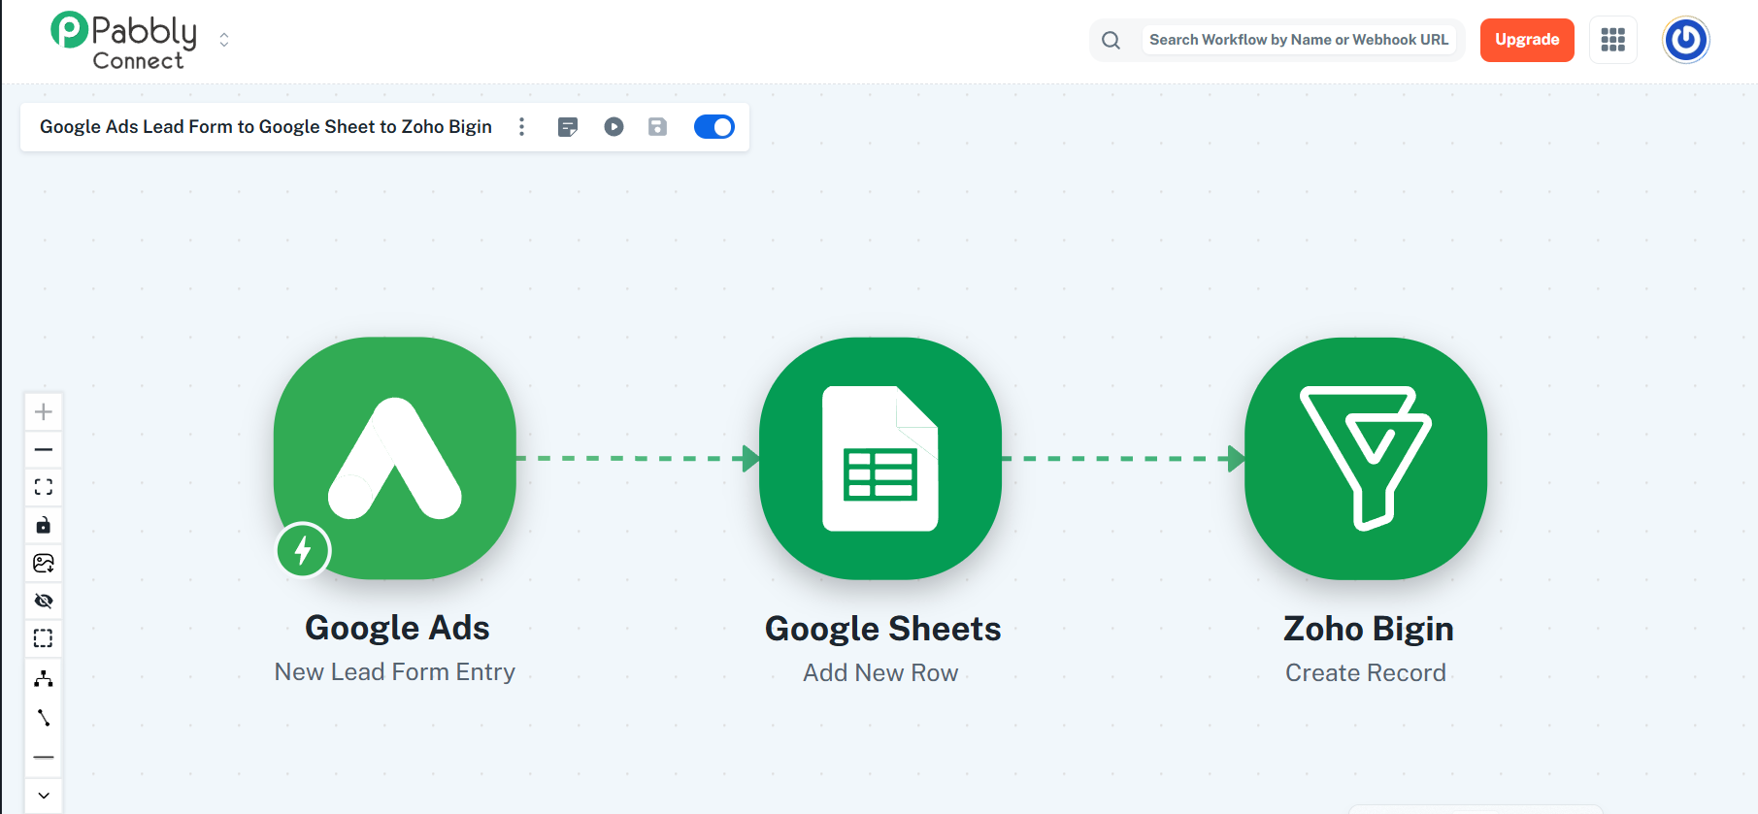Viewport: 1758px width, 814px height.
Task: Open the Google Sheets action step
Action: [880, 458]
